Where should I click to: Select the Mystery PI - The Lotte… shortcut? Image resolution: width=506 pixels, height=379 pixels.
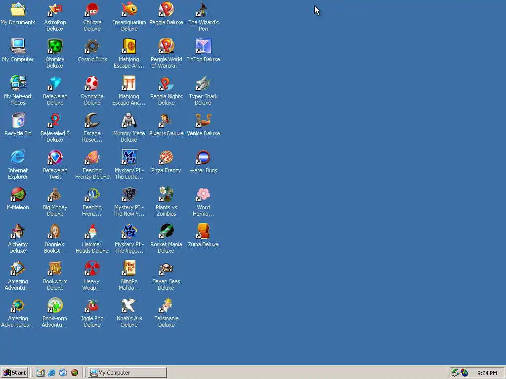point(129,165)
